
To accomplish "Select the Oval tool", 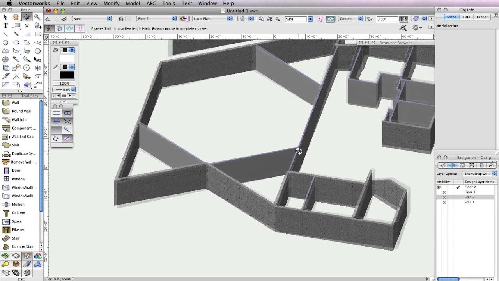I will (16, 43).
